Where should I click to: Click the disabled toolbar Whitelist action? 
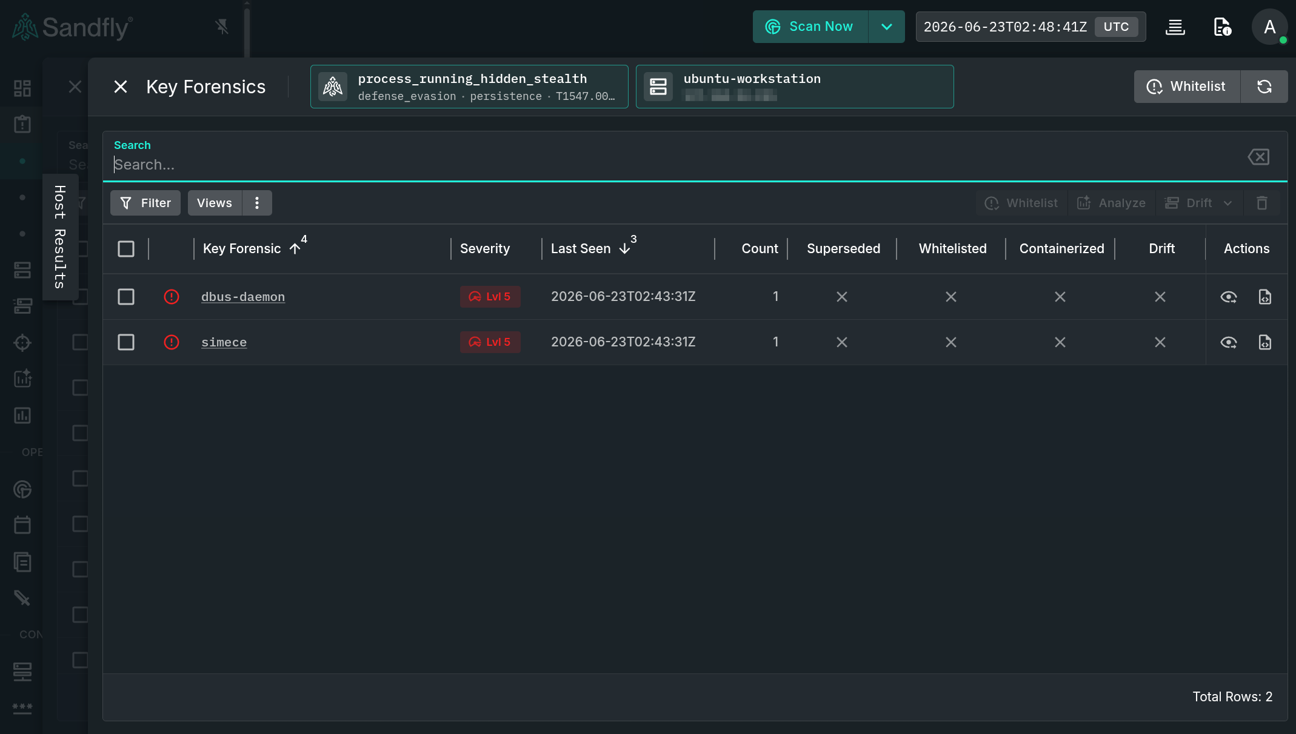tap(1021, 203)
